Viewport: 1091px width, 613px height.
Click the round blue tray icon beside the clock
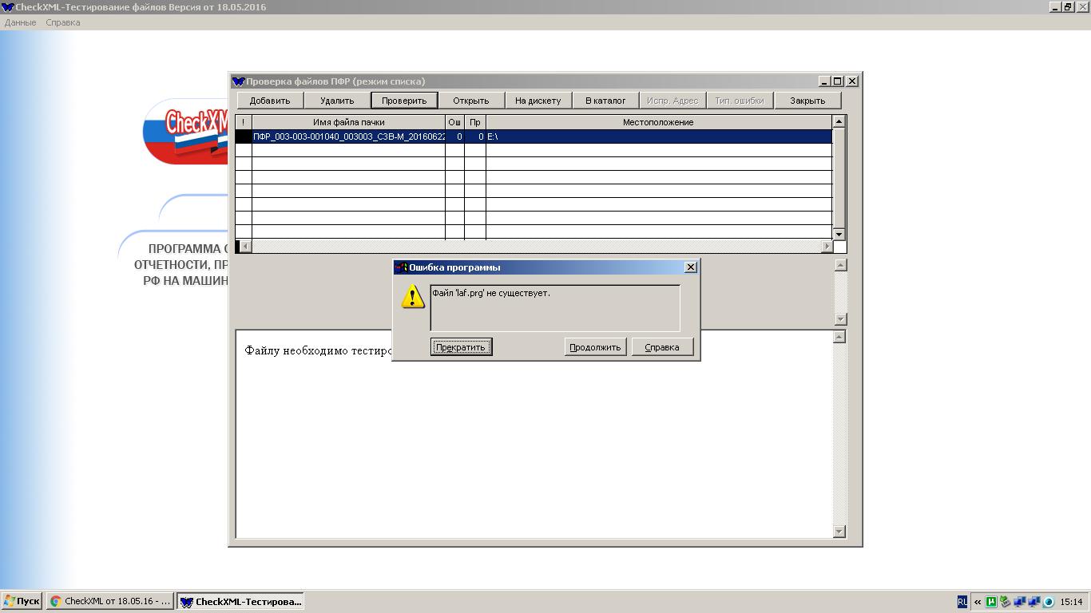[x=1049, y=602]
